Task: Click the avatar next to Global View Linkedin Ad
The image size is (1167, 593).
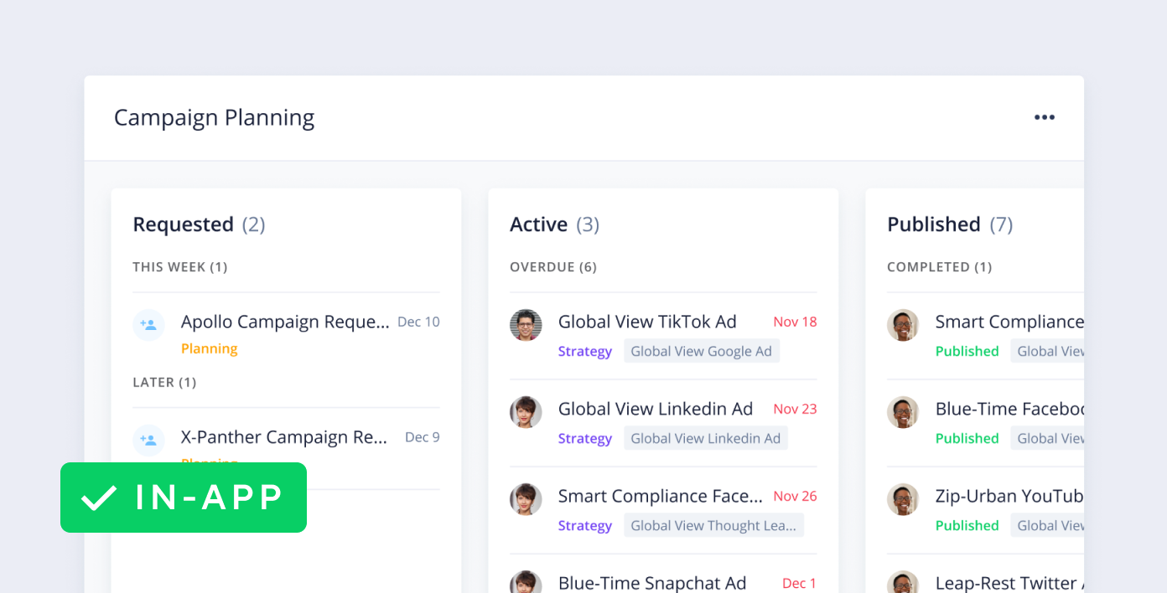Action: 526,412
